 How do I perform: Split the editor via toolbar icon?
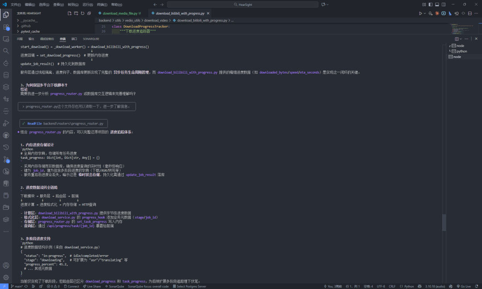[470, 13]
